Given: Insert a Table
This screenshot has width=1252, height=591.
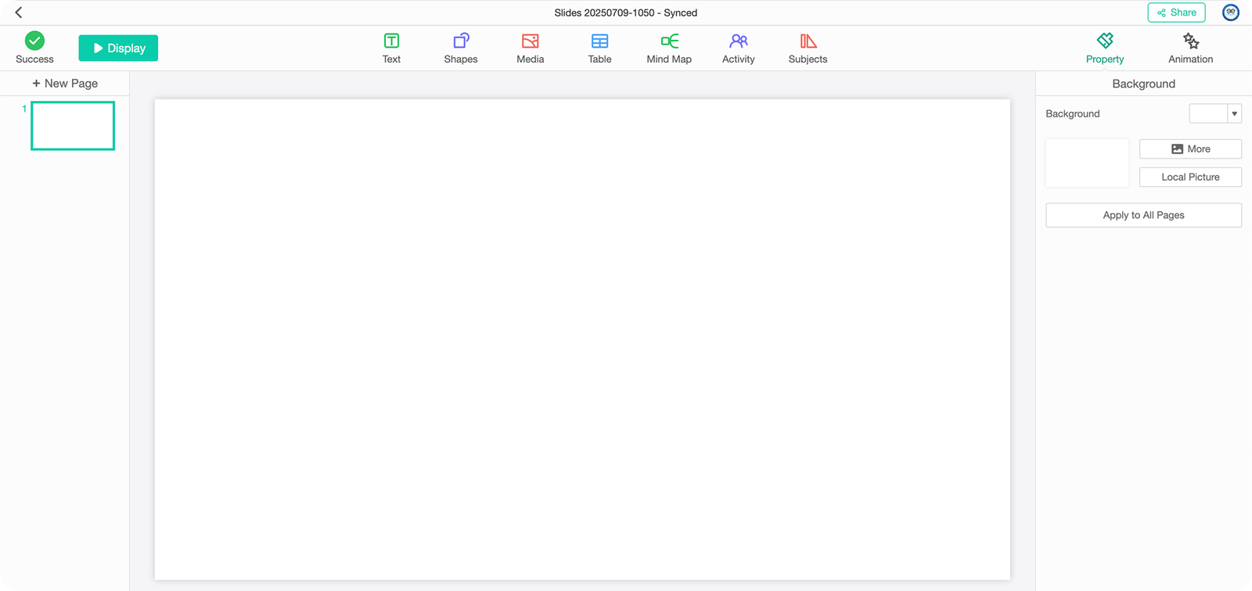Looking at the screenshot, I should coord(599,48).
